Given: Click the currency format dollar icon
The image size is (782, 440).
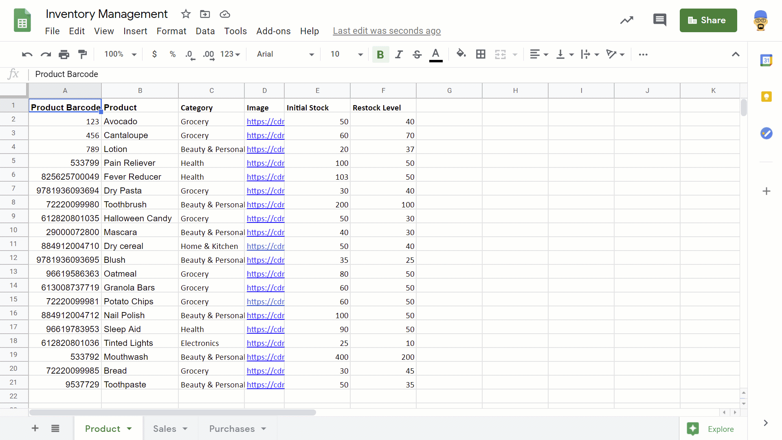Looking at the screenshot, I should [x=155, y=54].
